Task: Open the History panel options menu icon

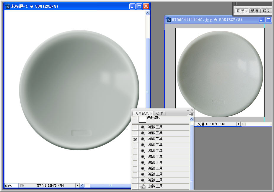Action: [x=191, y=114]
